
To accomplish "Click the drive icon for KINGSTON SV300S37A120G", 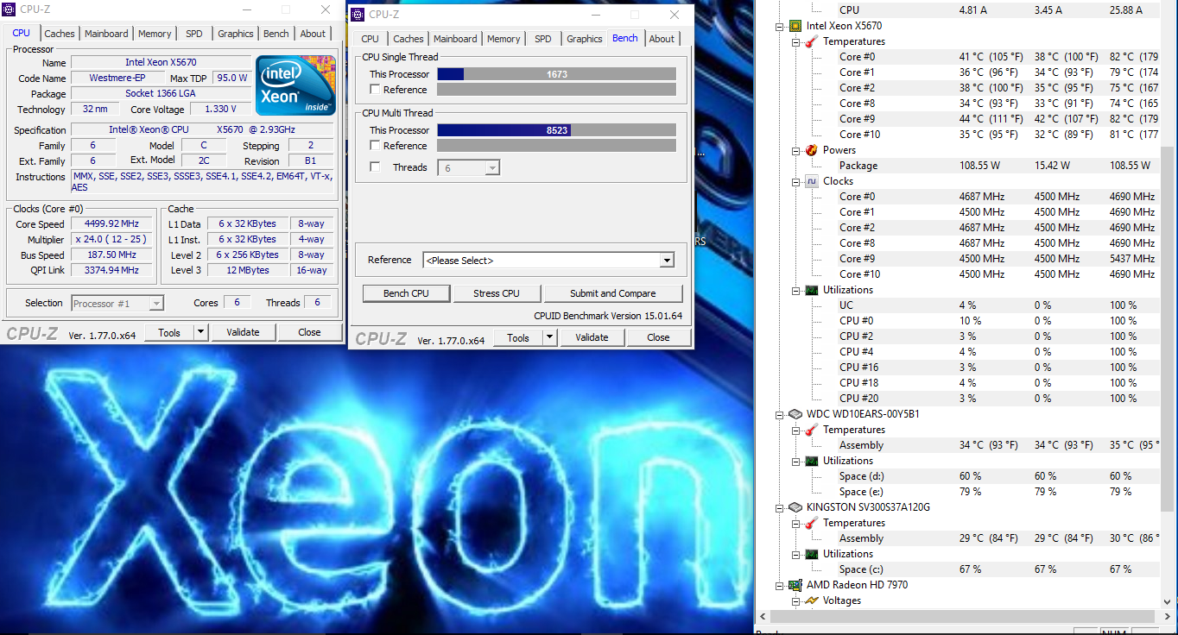I will click(x=795, y=507).
